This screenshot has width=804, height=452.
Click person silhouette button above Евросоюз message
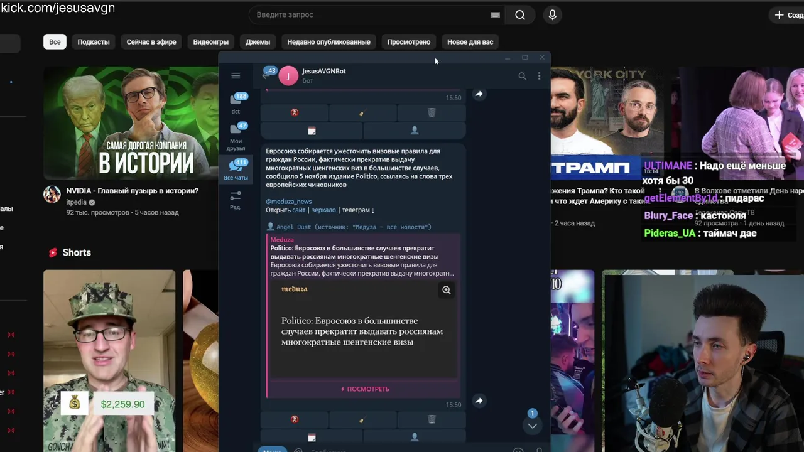[x=415, y=131]
